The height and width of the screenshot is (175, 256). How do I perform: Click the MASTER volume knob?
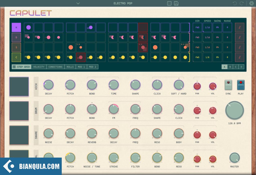pyautogui.click(x=234, y=158)
